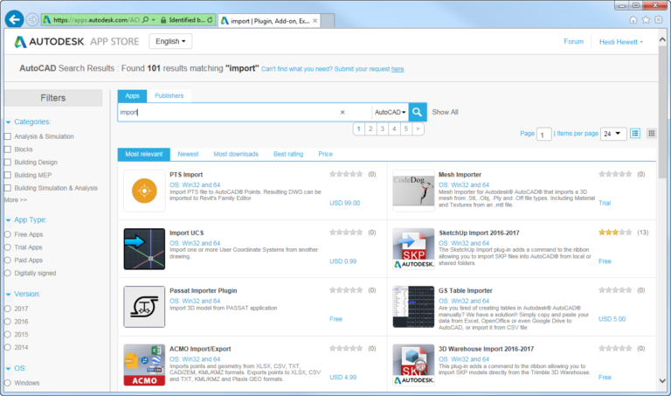Screen dimensions: 671x396
Task: Click SketchUp Import SKP app icon
Action: pos(413,249)
